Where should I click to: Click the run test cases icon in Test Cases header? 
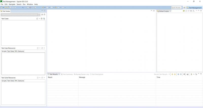[44, 19]
